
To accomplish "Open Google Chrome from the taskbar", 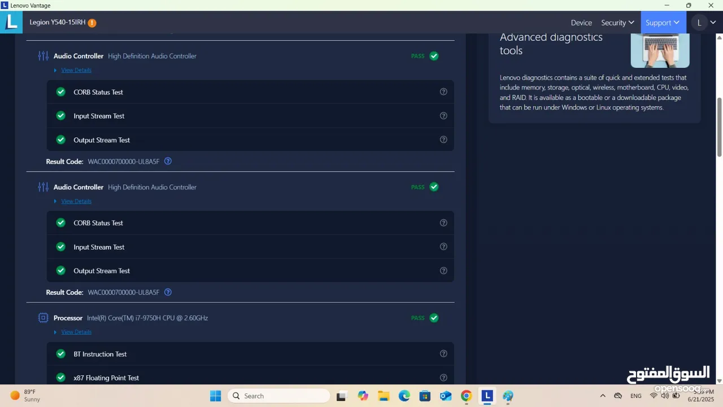I will pyautogui.click(x=466, y=396).
